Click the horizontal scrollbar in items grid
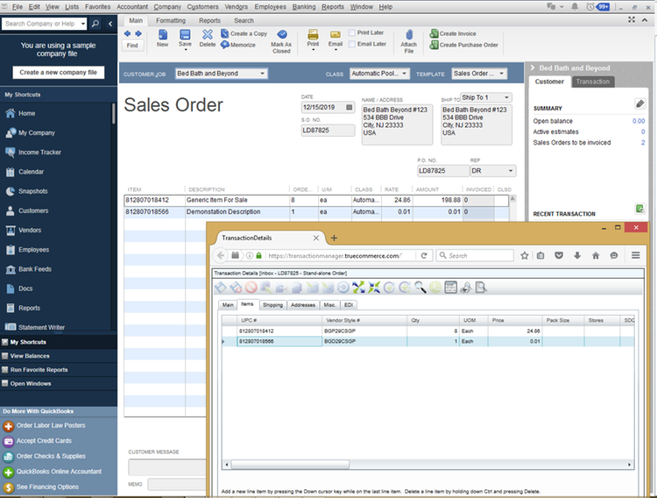 pos(290,465)
